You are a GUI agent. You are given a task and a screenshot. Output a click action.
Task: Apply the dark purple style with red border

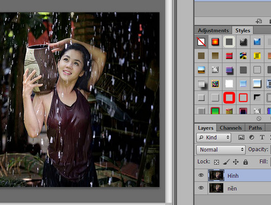243,111
